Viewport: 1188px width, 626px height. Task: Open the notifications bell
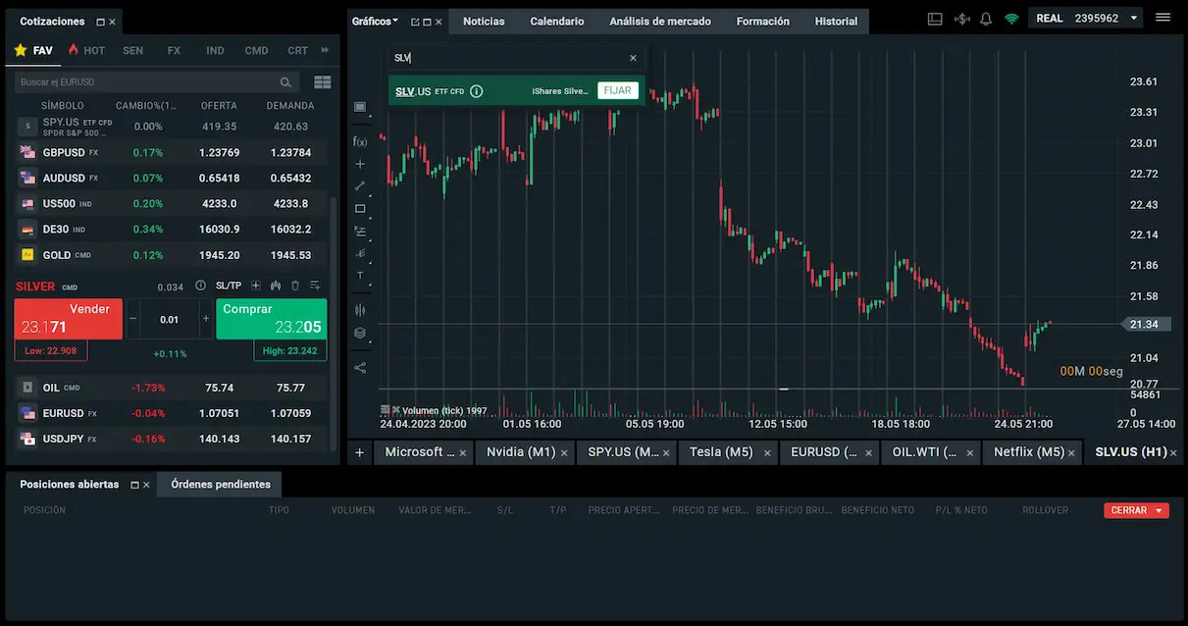(x=986, y=19)
